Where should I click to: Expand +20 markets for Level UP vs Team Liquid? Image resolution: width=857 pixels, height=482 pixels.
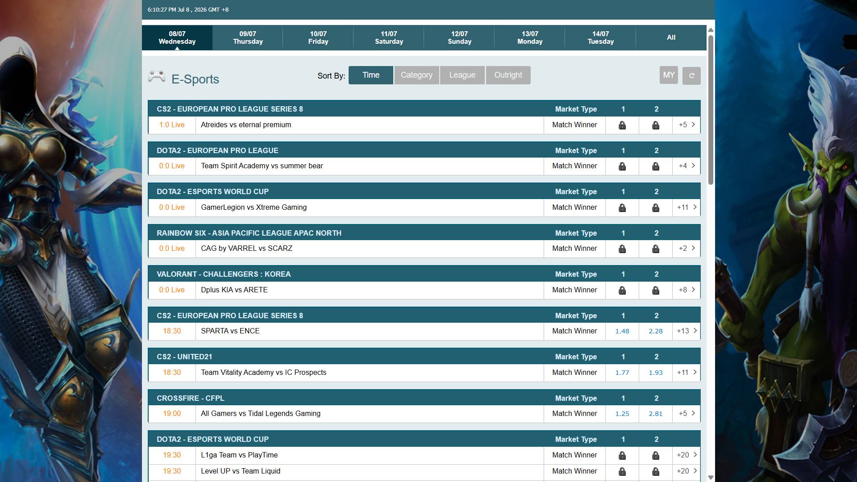(686, 471)
